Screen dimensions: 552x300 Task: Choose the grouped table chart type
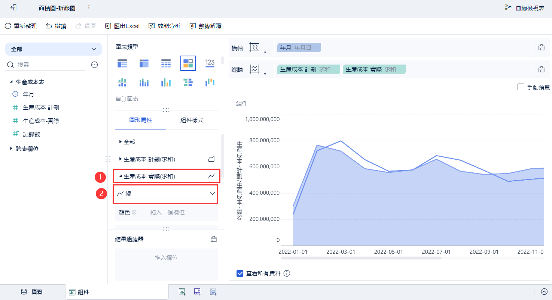(122, 63)
